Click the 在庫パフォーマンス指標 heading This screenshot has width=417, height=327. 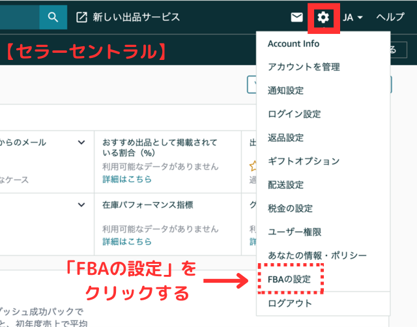click(148, 205)
